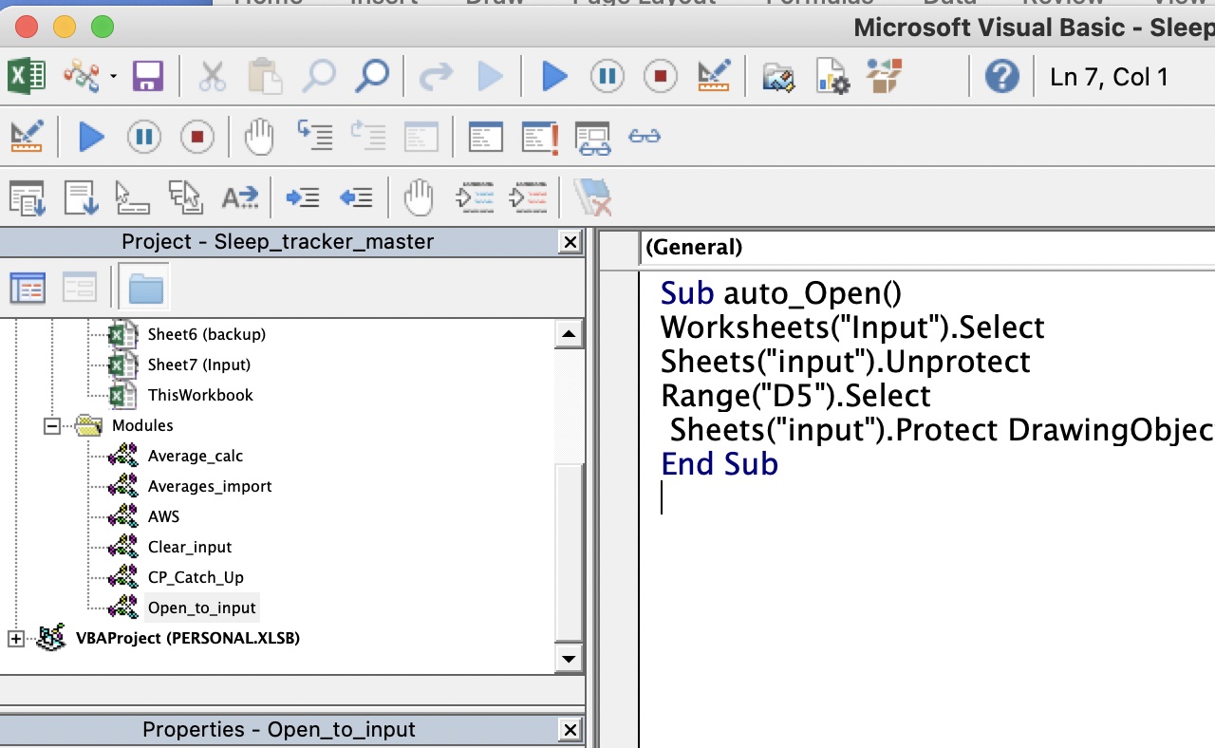Toggle Design Mode in the Debug toolbar

27,136
